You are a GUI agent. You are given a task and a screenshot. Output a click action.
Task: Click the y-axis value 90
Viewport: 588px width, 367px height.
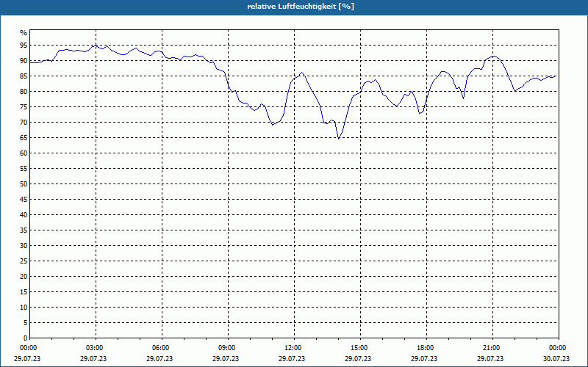click(24, 61)
